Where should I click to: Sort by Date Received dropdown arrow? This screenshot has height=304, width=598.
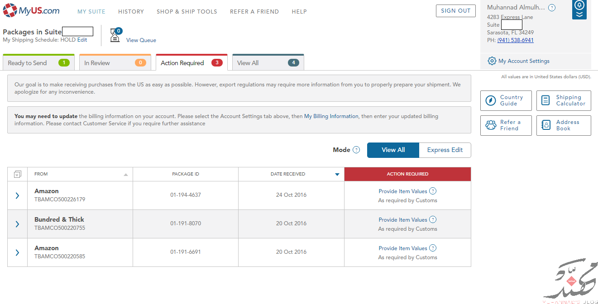tap(337, 175)
